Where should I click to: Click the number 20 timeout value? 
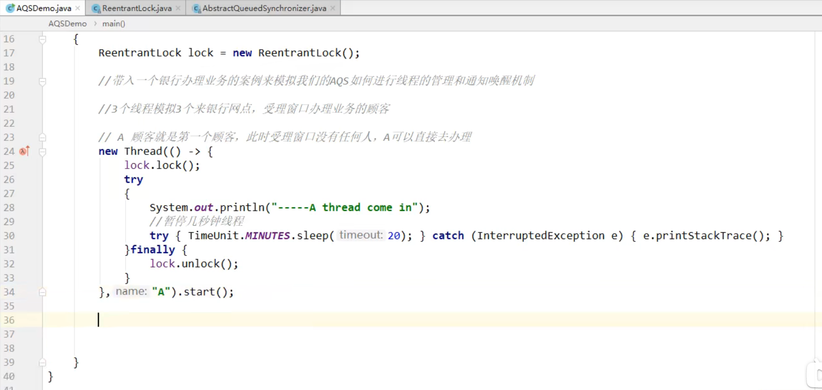(x=394, y=236)
